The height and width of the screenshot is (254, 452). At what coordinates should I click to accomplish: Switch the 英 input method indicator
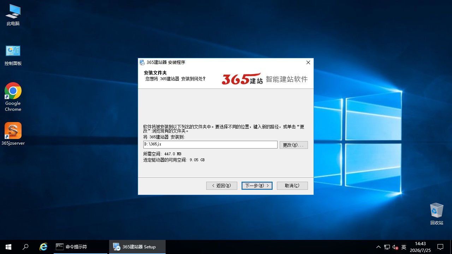pyautogui.click(x=404, y=247)
